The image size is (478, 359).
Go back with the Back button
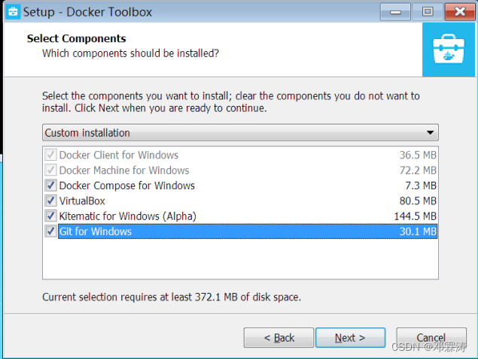pyautogui.click(x=279, y=338)
